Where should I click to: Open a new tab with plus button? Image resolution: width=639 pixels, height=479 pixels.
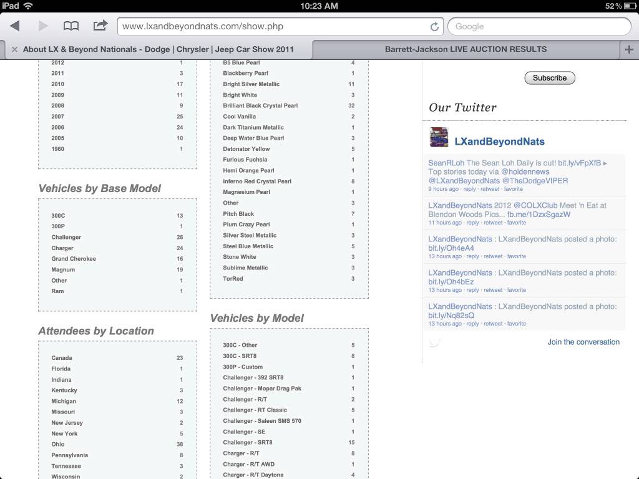tap(629, 49)
